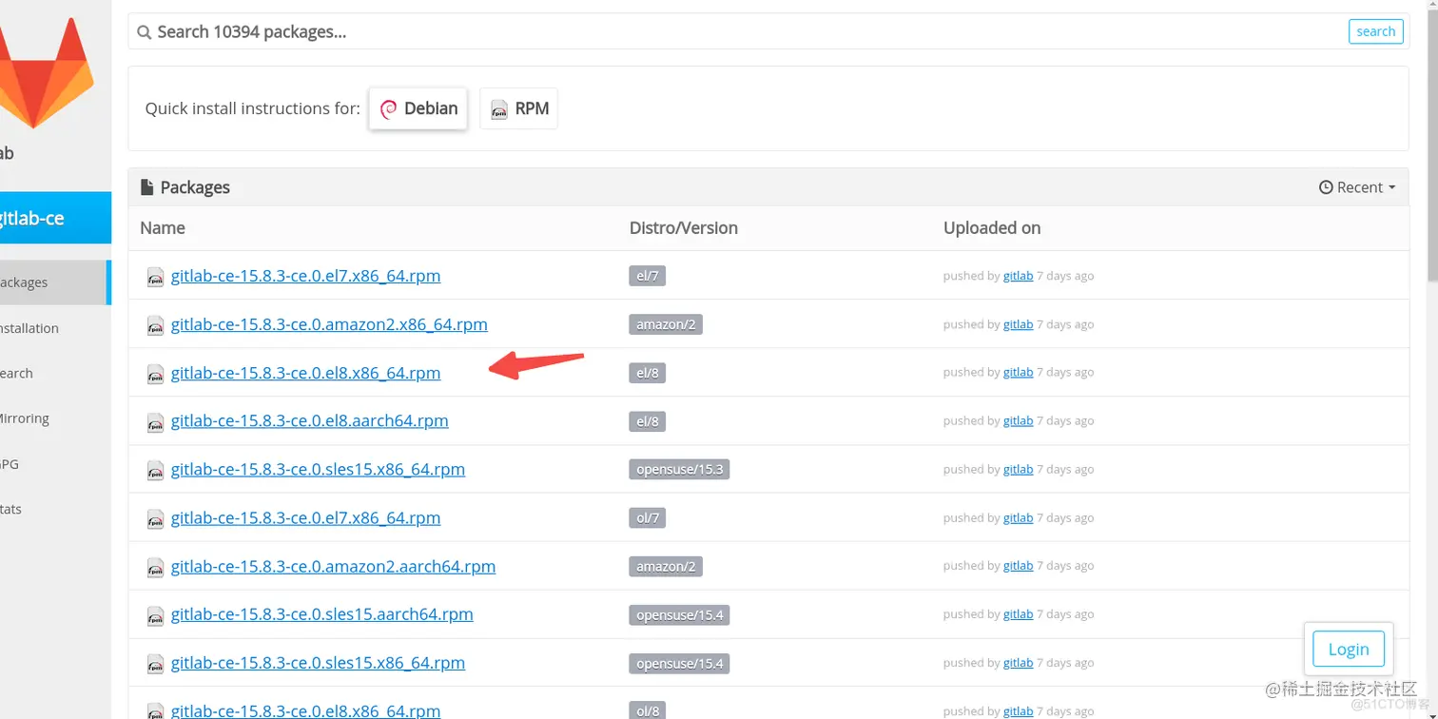The width and height of the screenshot is (1438, 719).
Task: Click the ol/7 distro badge
Action: (x=647, y=517)
